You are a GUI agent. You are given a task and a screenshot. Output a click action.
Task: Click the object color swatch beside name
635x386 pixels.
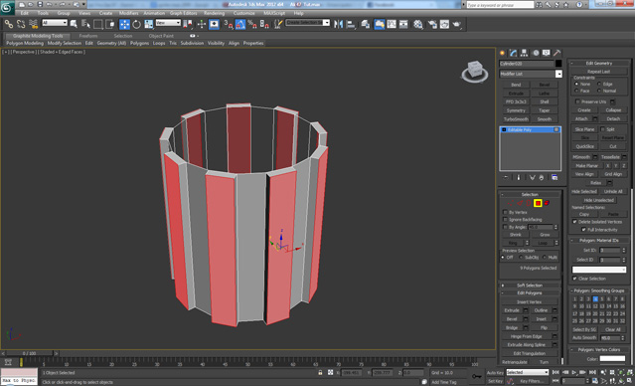pos(558,64)
